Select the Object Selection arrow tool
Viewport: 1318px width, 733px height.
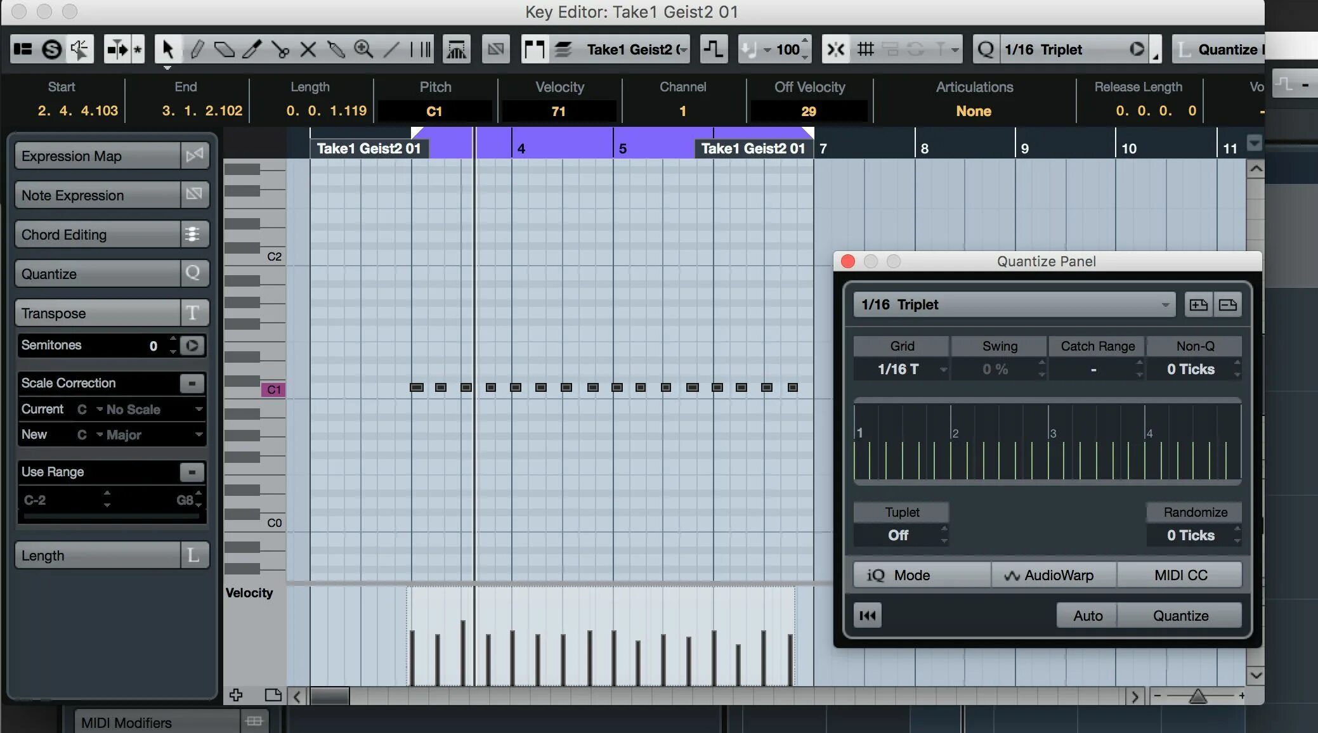coord(167,49)
